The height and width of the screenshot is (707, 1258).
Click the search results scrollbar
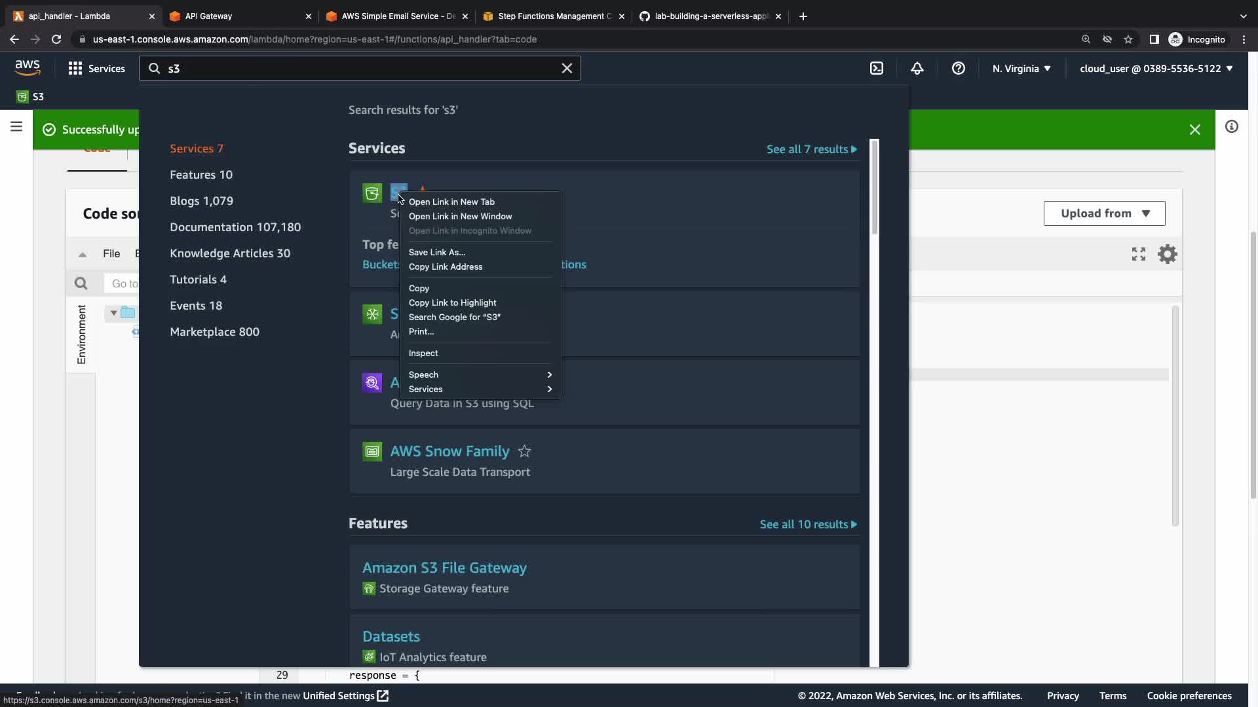(874, 187)
